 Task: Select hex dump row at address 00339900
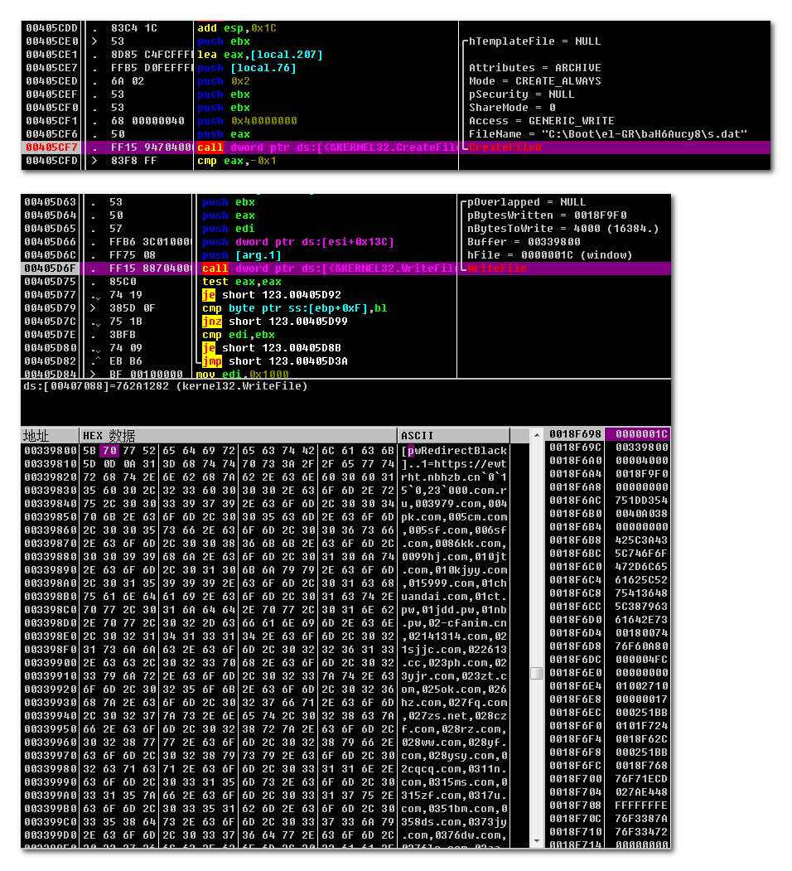[265, 663]
